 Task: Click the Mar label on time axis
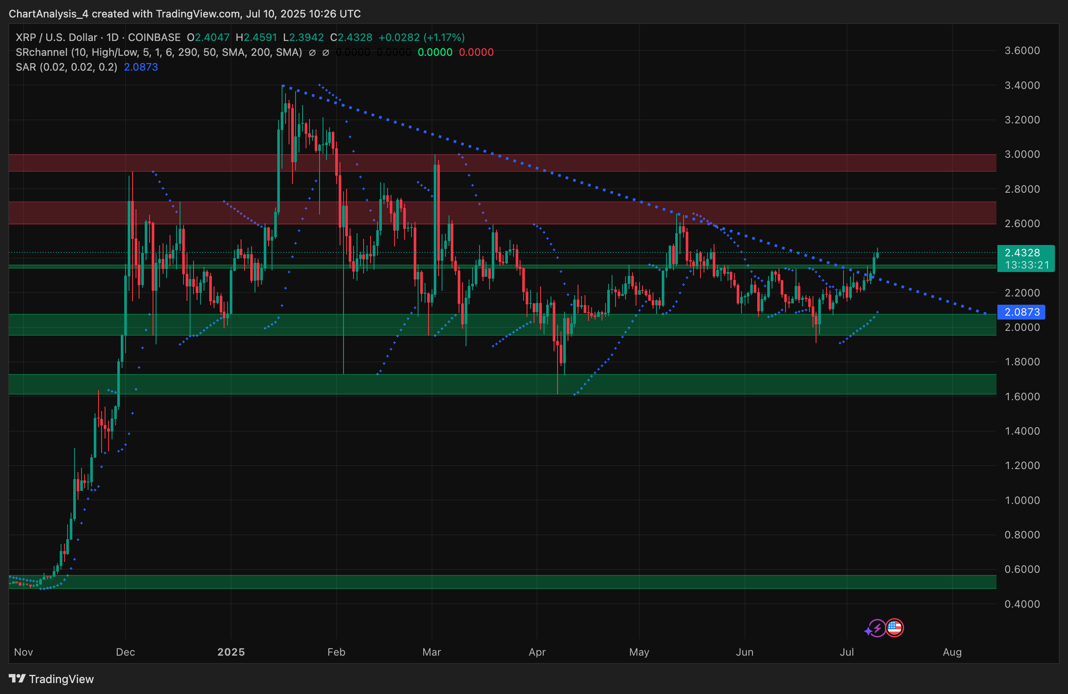point(432,652)
